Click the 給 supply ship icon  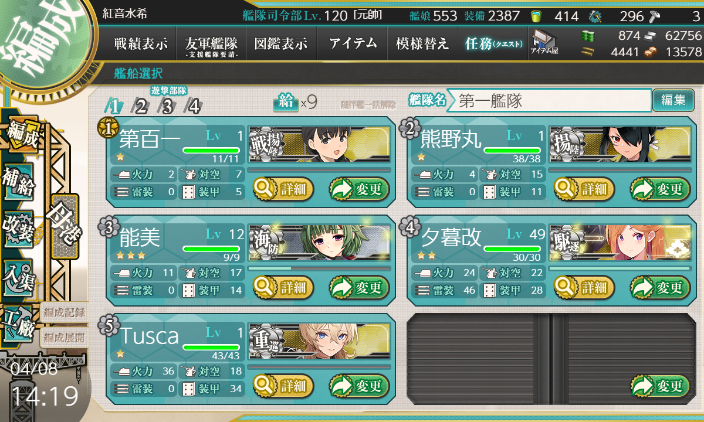(286, 103)
